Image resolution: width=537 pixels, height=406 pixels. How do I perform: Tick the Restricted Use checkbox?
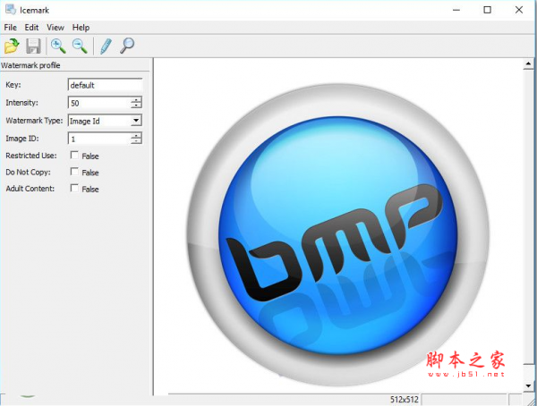click(x=74, y=155)
